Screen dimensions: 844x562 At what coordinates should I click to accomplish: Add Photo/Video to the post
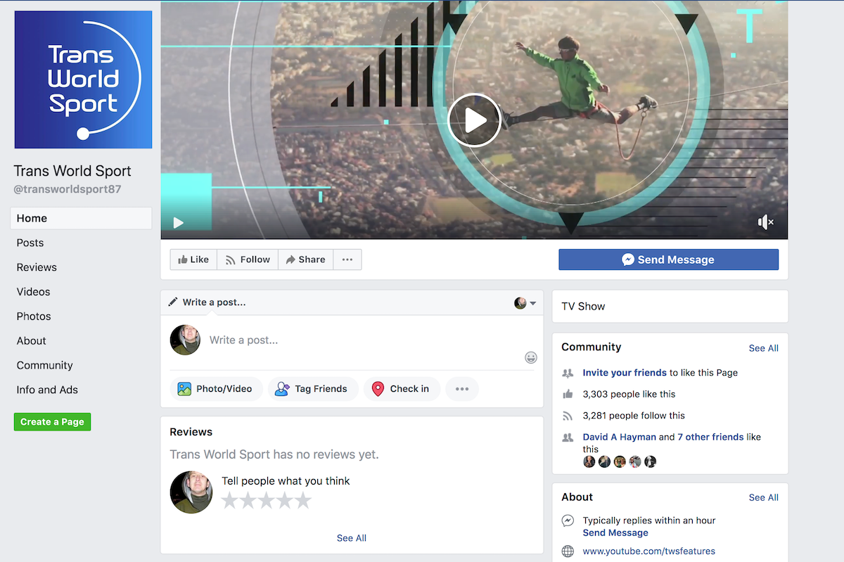[216, 389]
